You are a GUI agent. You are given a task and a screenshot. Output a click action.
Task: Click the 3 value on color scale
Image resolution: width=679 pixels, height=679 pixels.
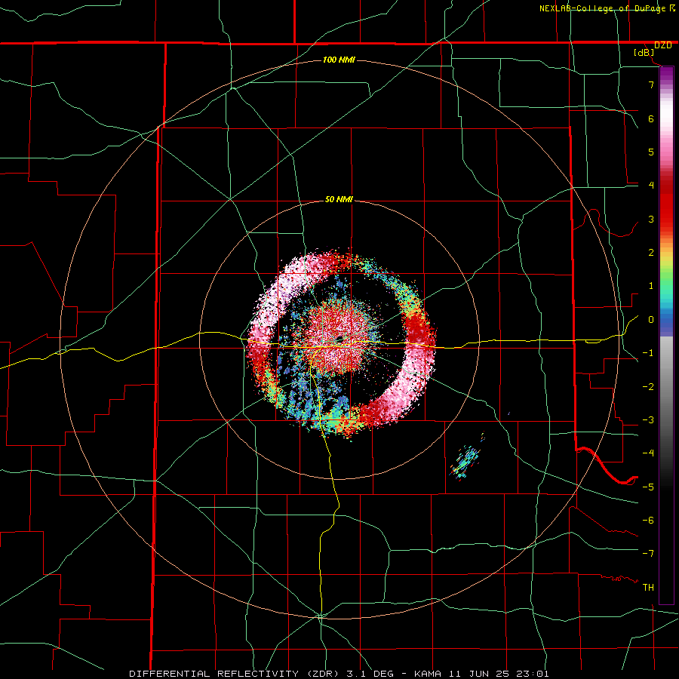[x=651, y=219]
